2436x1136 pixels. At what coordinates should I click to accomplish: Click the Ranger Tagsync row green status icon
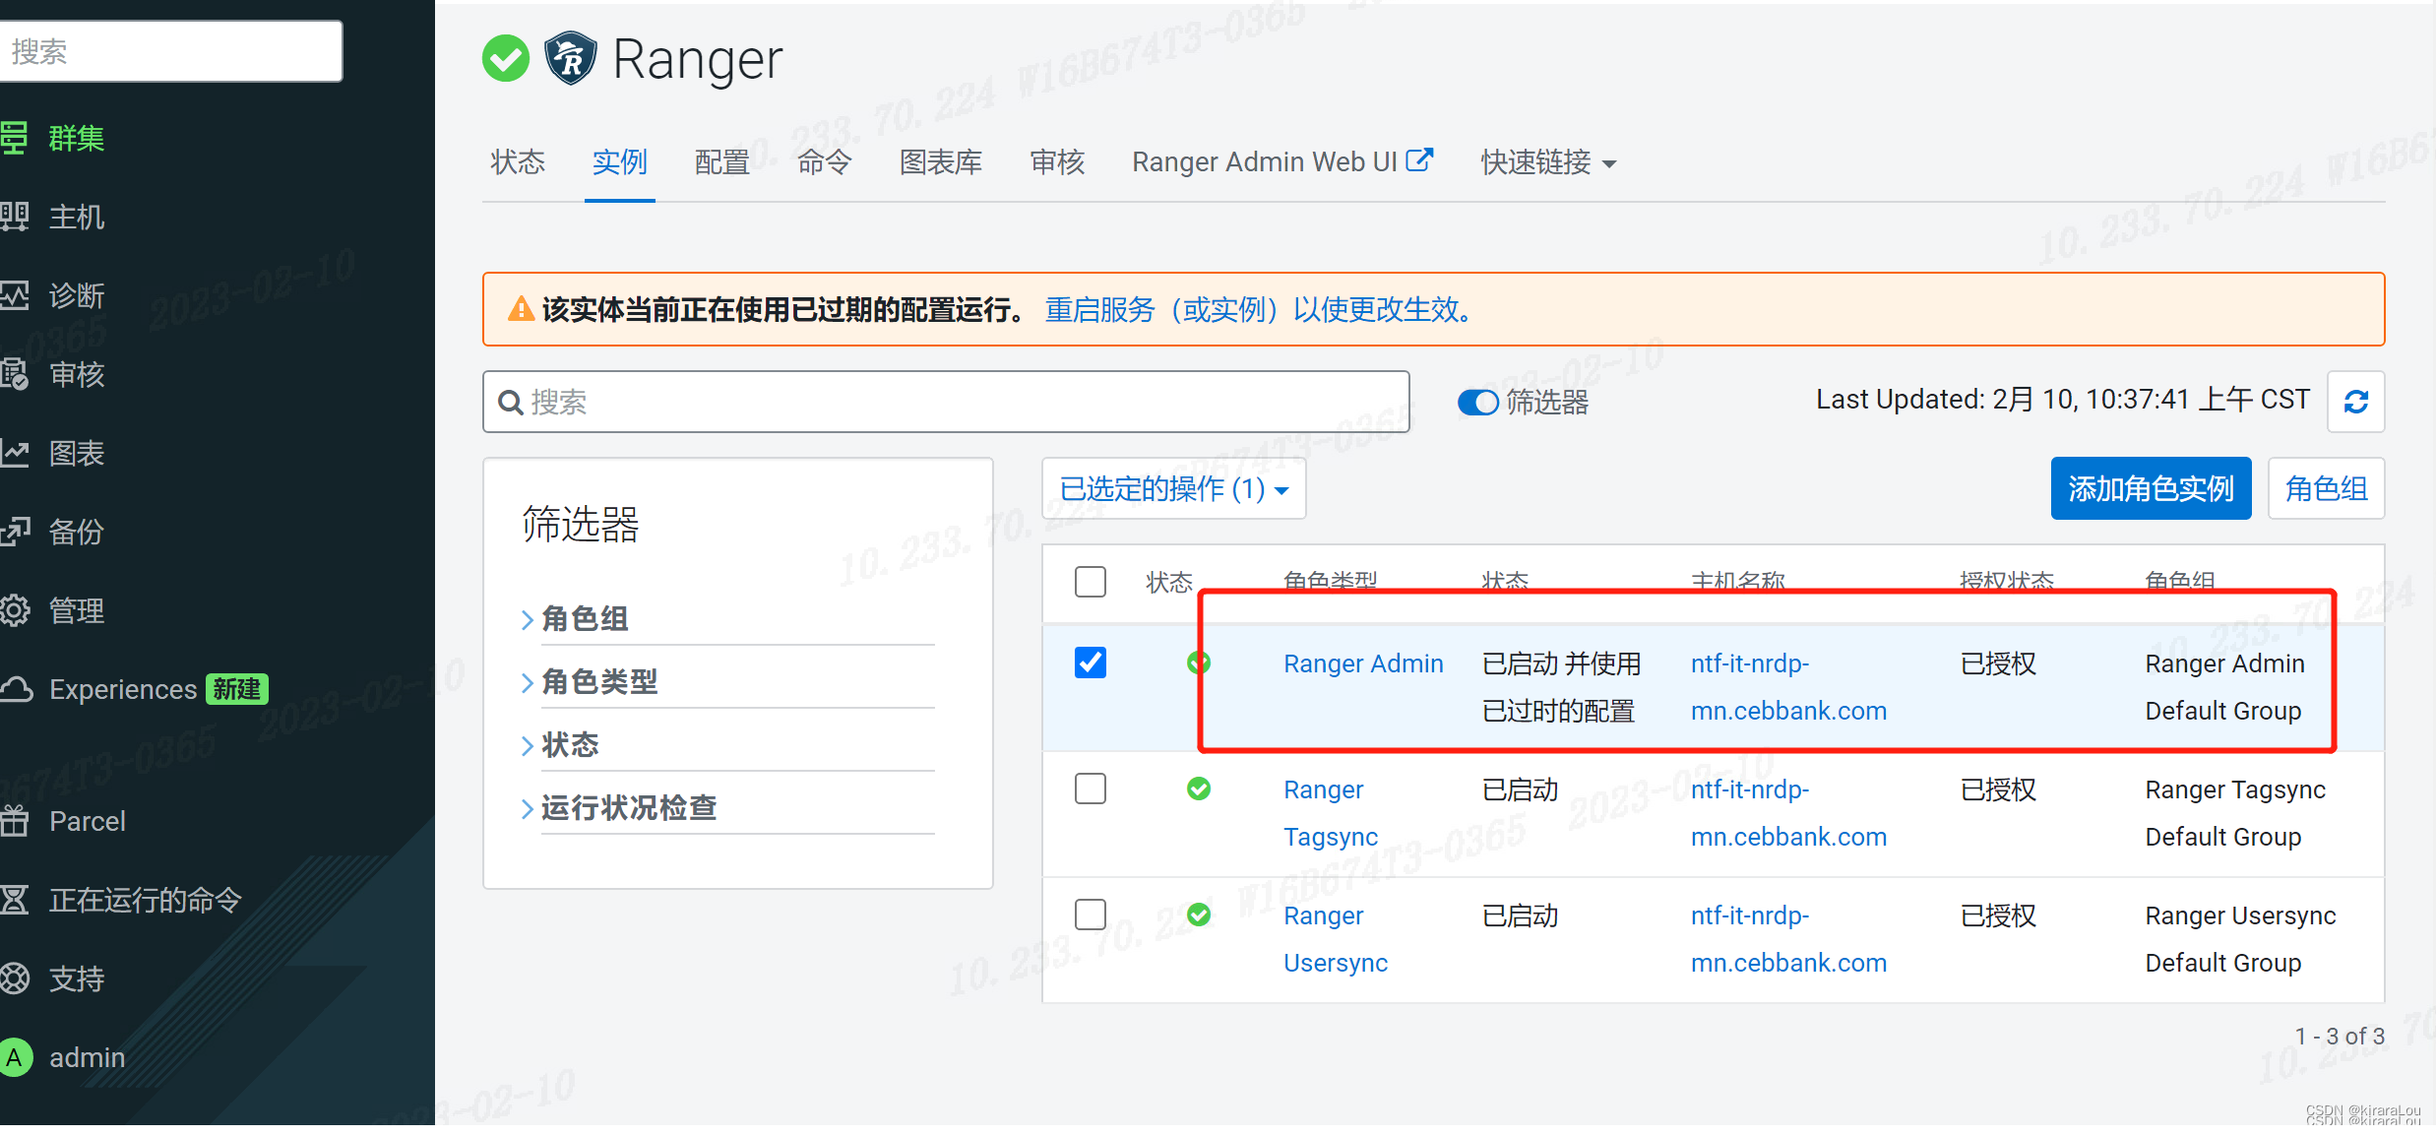click(1199, 789)
